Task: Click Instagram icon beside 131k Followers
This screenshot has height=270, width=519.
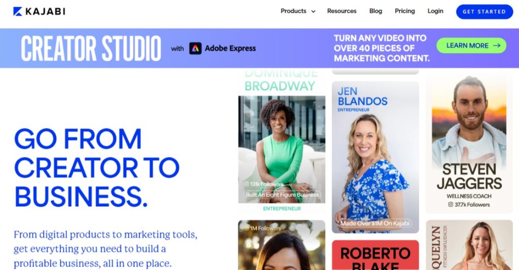Action: coord(246,184)
